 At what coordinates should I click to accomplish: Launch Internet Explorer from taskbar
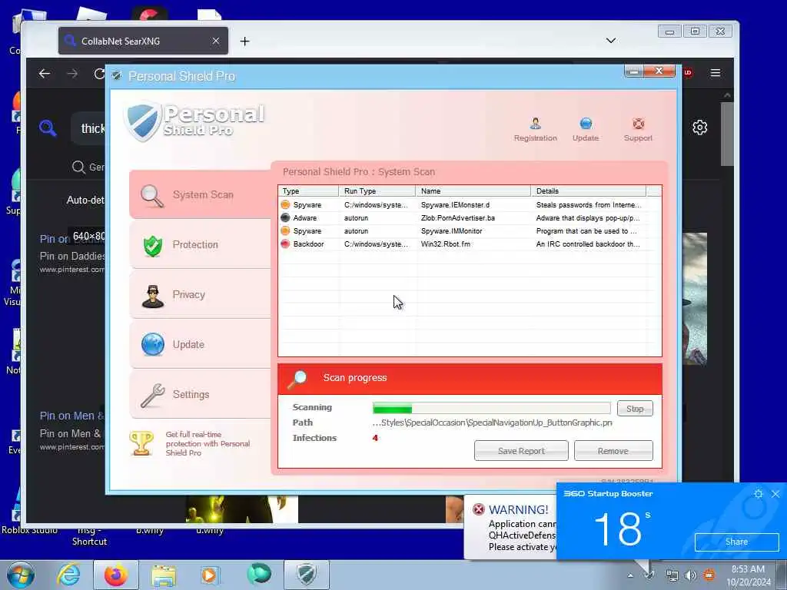click(68, 575)
